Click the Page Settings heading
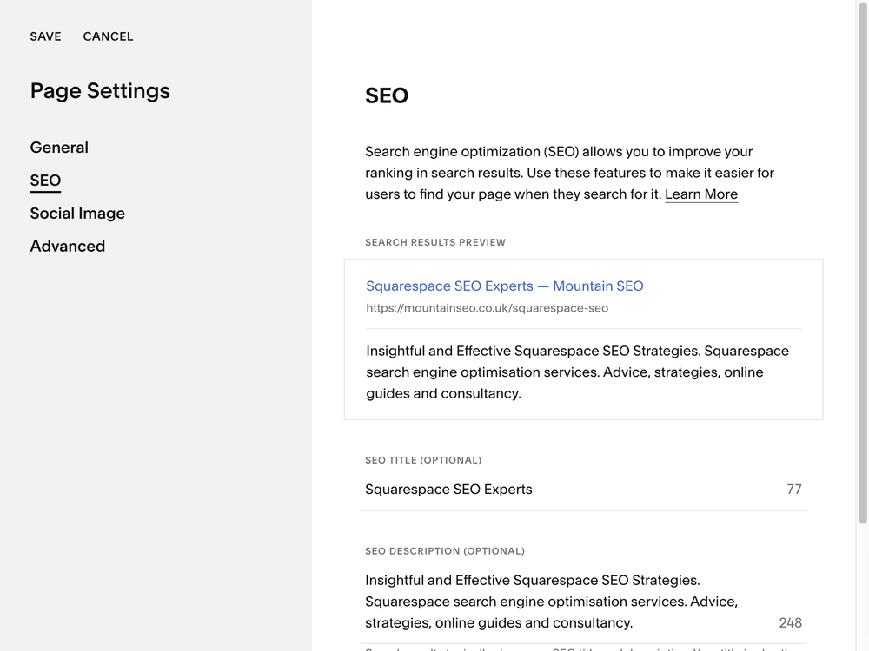 100,91
